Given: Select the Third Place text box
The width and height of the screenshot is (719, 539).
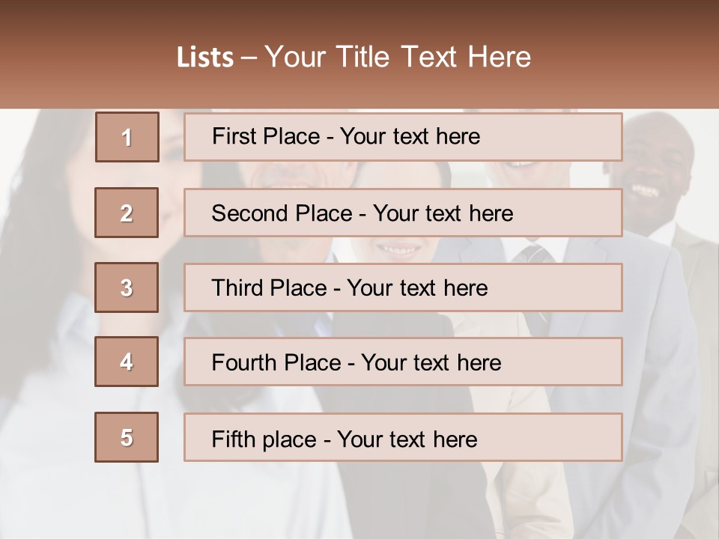Looking at the screenshot, I should pyautogui.click(x=349, y=288).
